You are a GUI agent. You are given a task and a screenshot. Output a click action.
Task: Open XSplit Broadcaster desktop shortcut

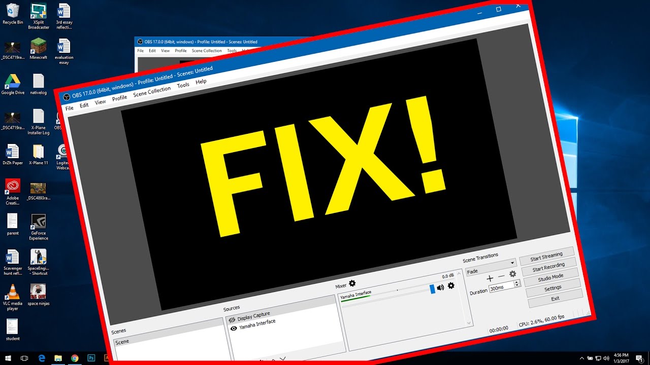pos(39,16)
